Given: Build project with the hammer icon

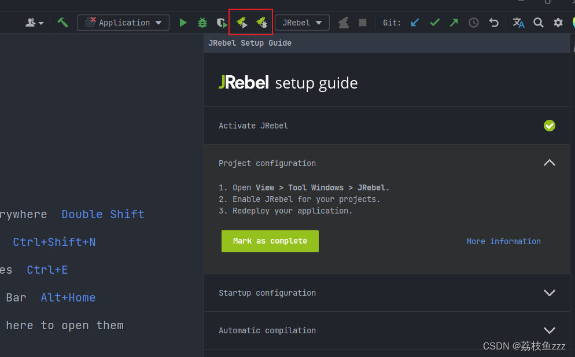Looking at the screenshot, I should pyautogui.click(x=62, y=23).
